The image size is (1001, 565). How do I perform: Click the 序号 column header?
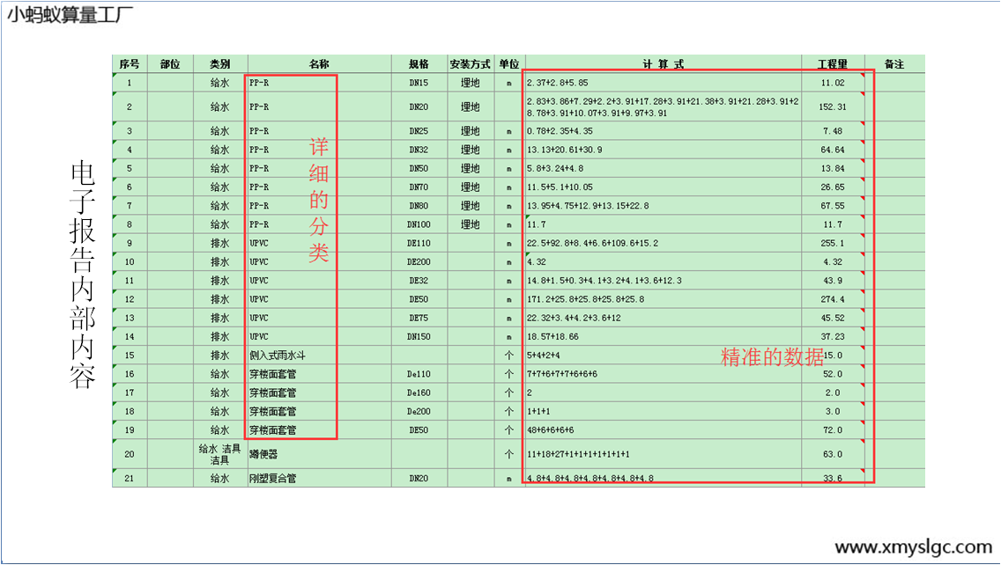point(130,64)
